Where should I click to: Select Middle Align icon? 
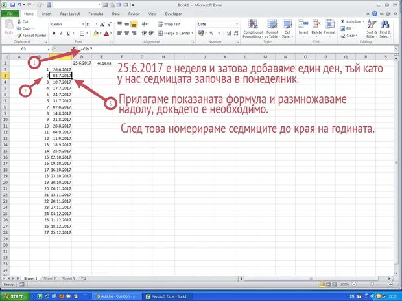pos(126,24)
